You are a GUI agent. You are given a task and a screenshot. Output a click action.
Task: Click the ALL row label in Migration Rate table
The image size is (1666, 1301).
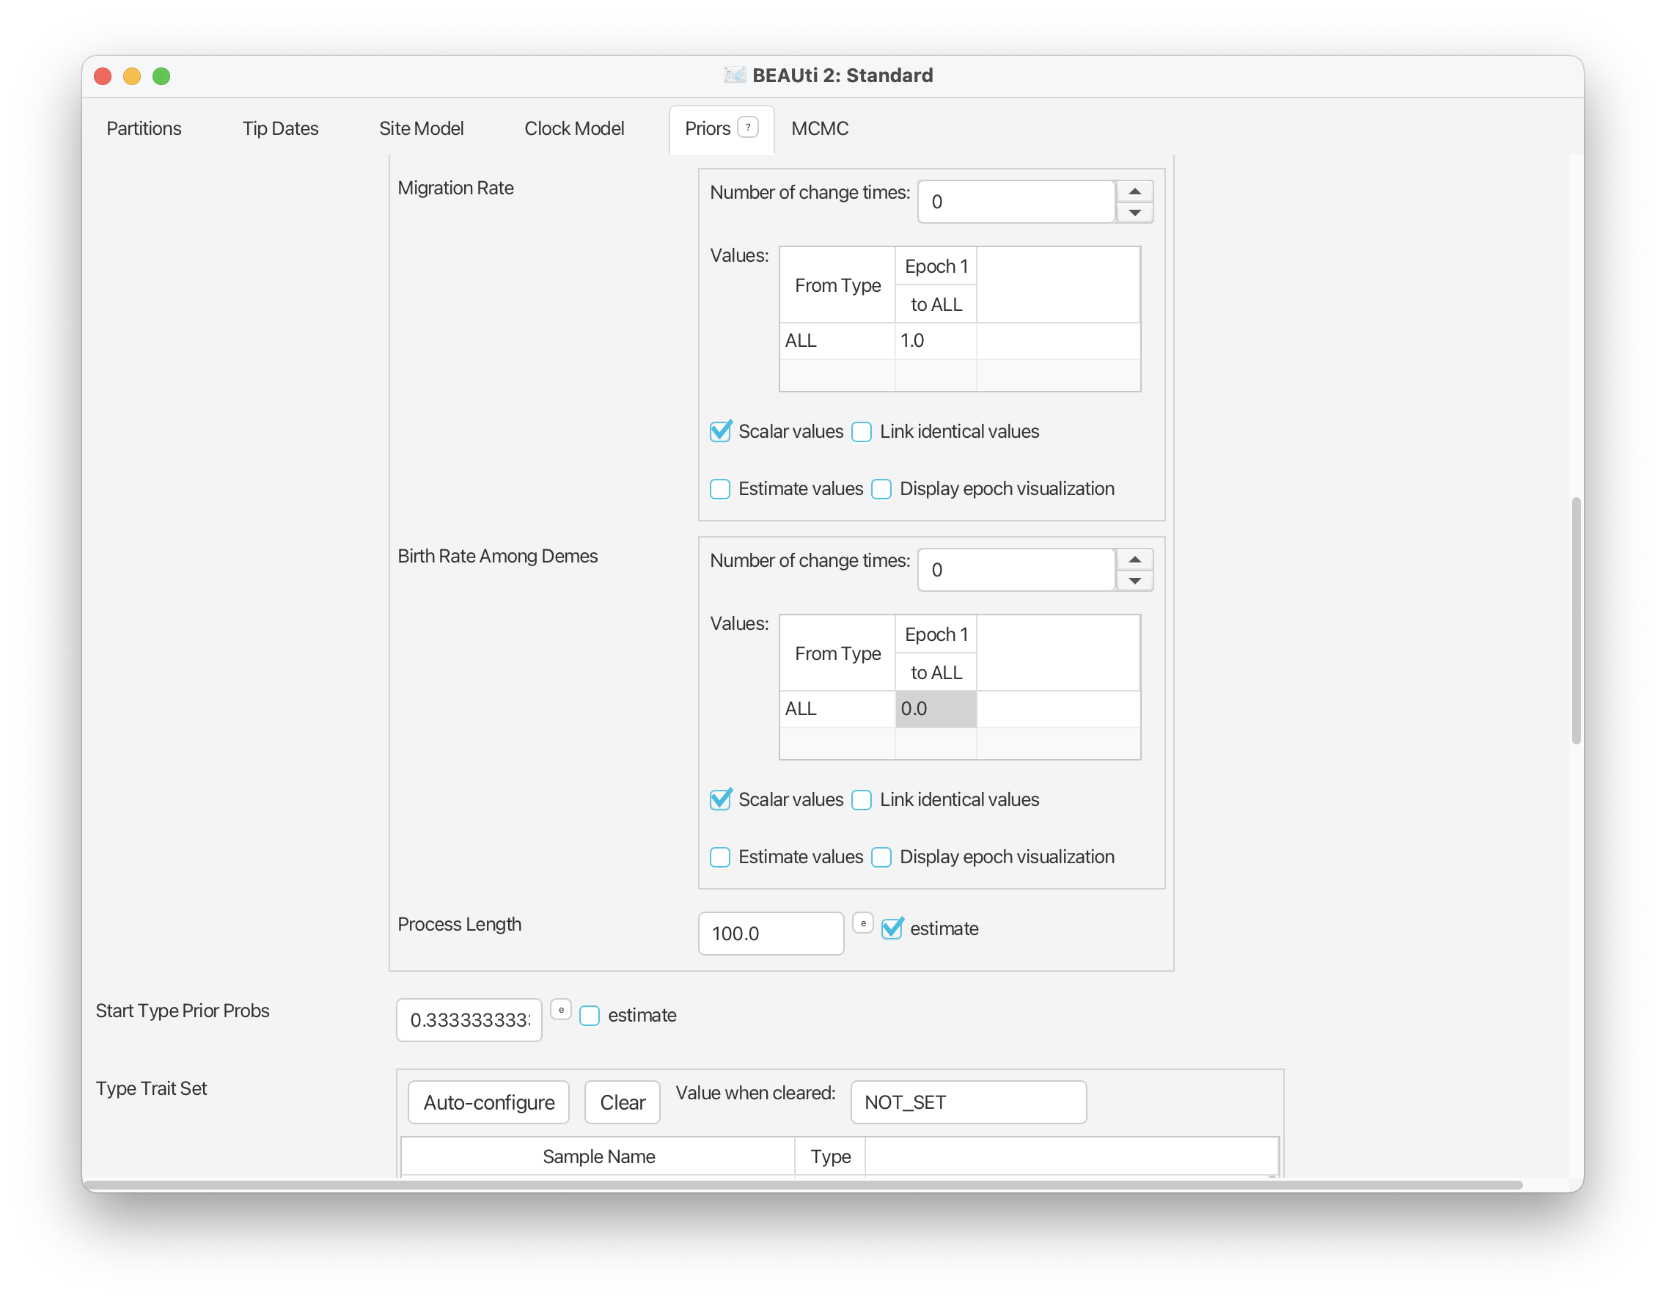coord(837,340)
